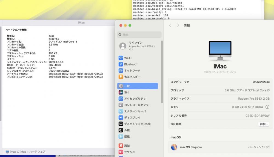Select the 一般 gear icon
This screenshot has height=157, width=274.
[x=121, y=86]
